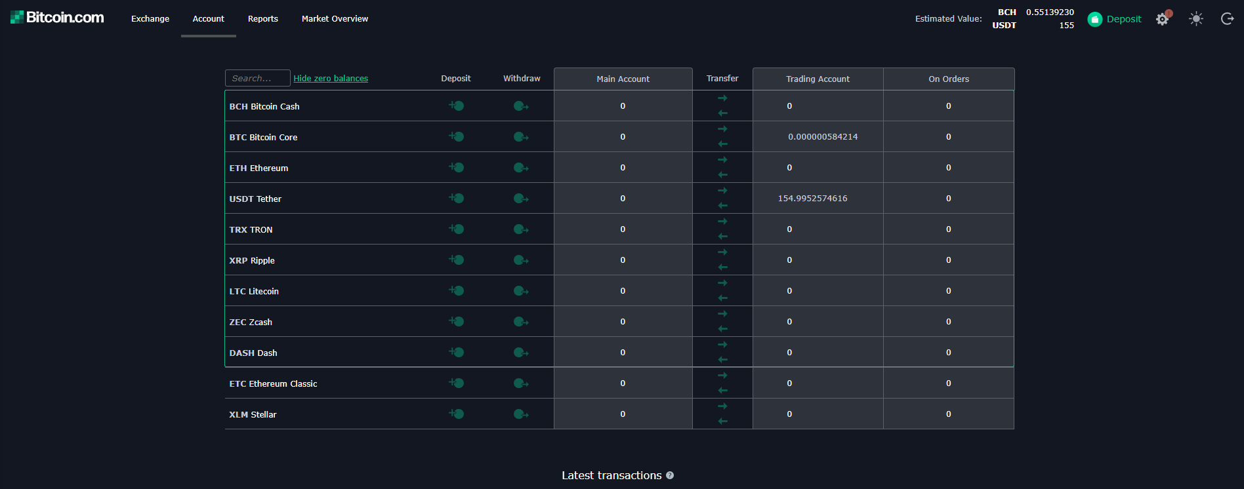Click the BTC Bitcoin Core deposit icon
The width and height of the screenshot is (1244, 489).
[457, 136]
